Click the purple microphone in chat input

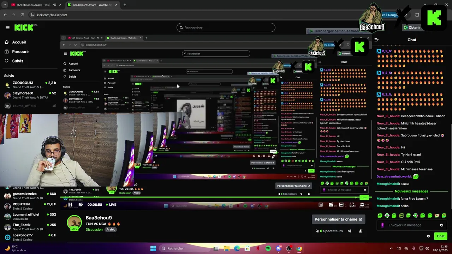(x=382, y=225)
